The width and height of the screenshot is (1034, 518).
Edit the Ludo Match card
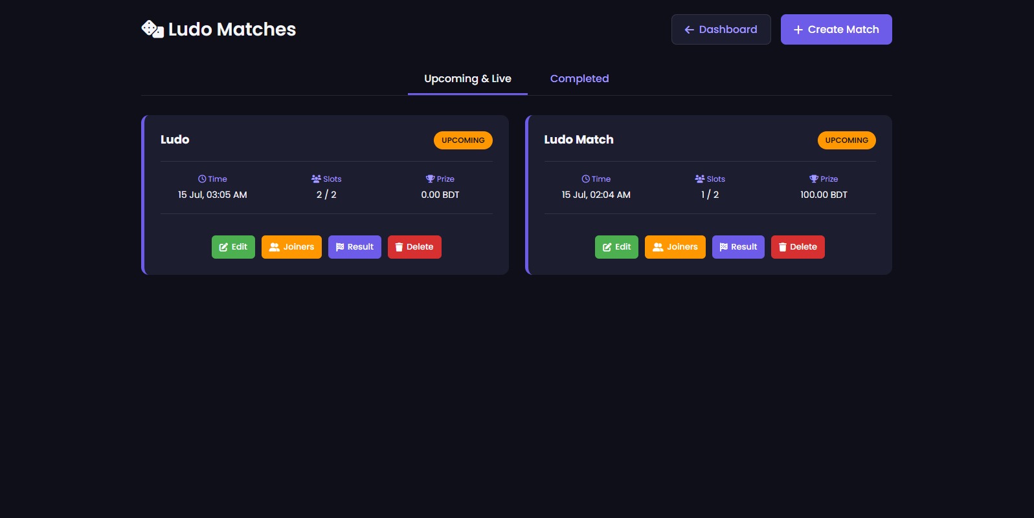(x=616, y=247)
